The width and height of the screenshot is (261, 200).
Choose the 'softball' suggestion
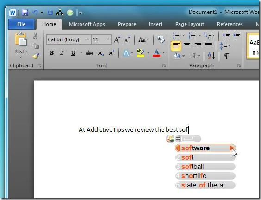click(205, 167)
